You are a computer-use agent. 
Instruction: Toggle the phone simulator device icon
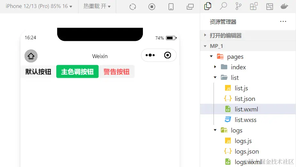pyautogui.click(x=171, y=7)
